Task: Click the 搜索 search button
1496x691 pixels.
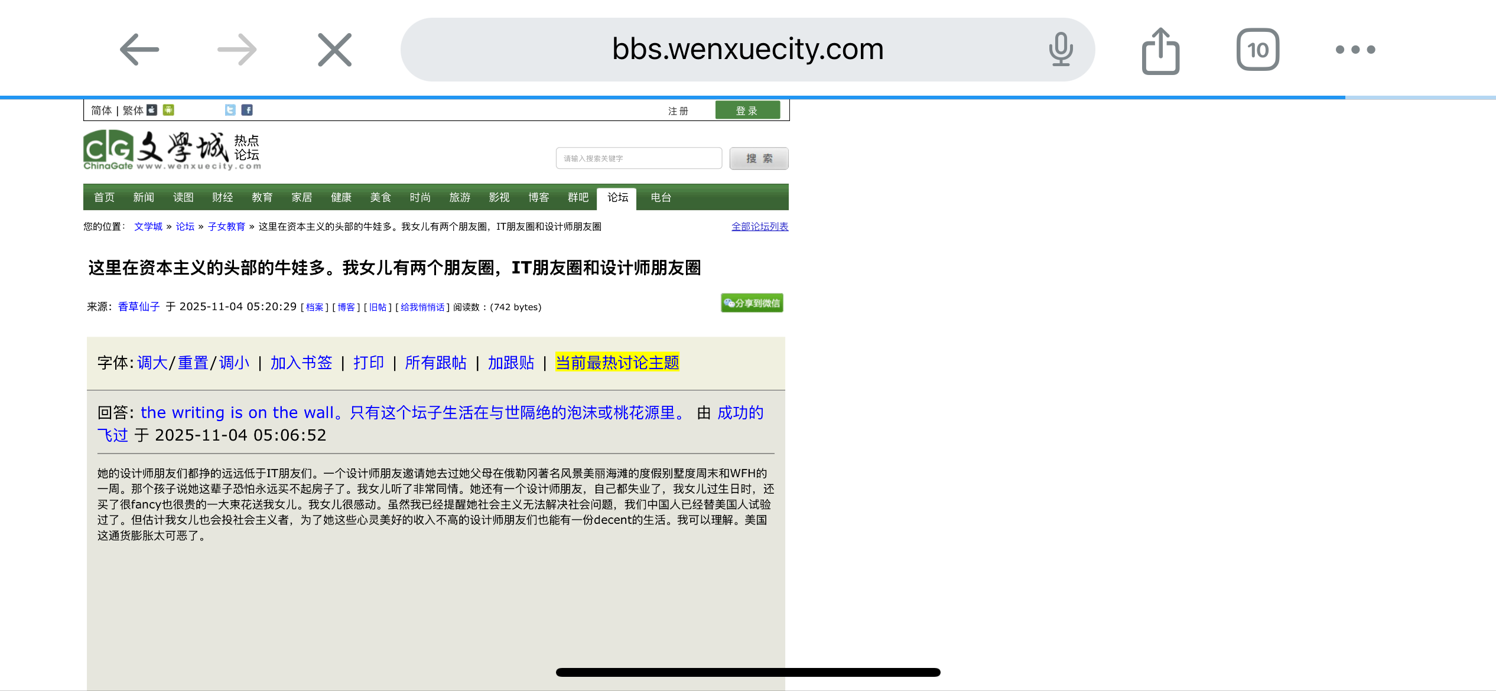Action: click(759, 158)
